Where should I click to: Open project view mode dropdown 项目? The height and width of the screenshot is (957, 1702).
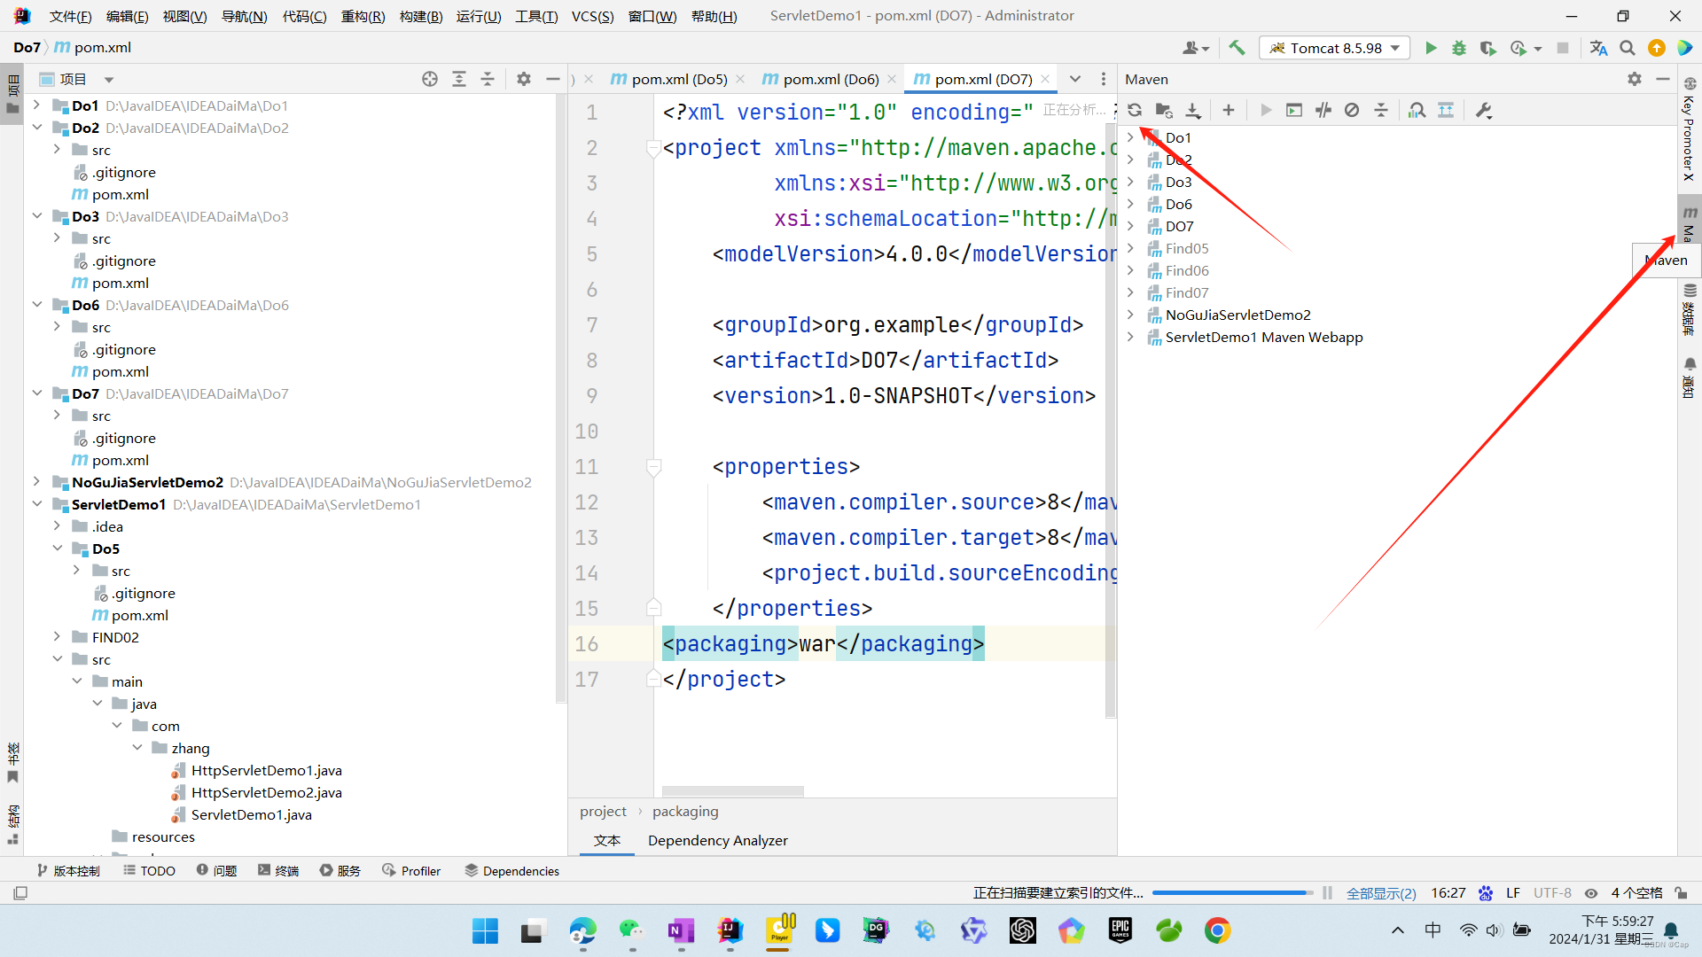click(x=77, y=79)
